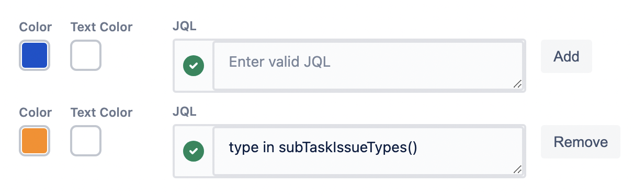
Task: Click the resize grip of the subTaskIssueTypes box
Action: tap(517, 169)
